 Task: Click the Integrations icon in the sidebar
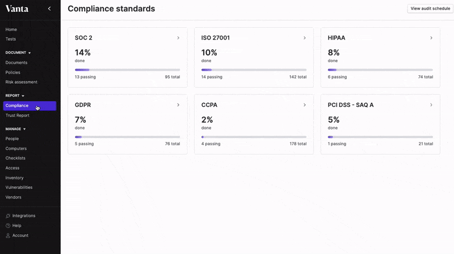pos(8,216)
